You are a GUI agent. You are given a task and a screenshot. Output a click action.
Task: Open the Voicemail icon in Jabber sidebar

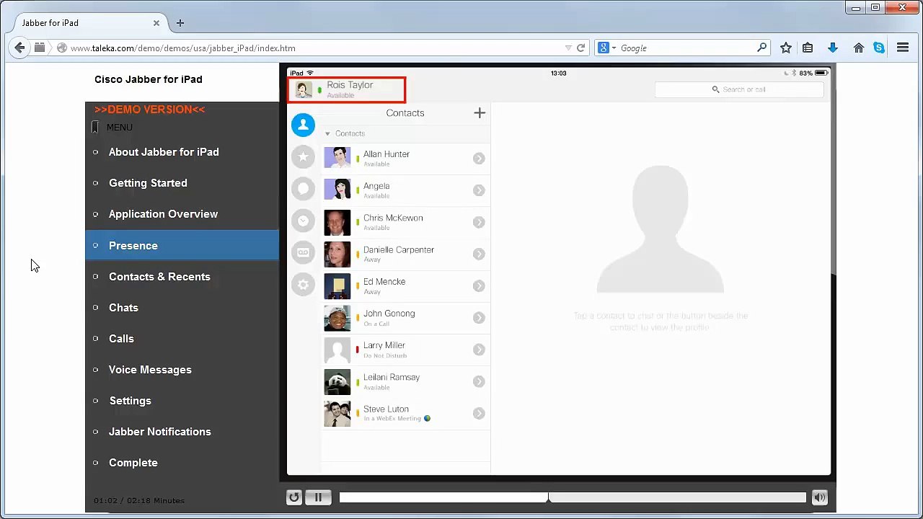[x=303, y=252]
